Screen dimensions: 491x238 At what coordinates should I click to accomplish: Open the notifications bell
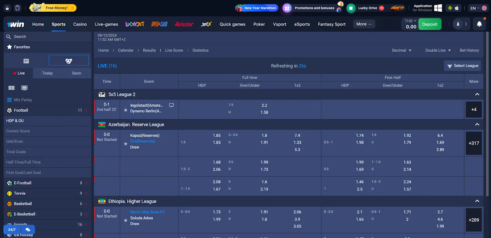pos(479,24)
